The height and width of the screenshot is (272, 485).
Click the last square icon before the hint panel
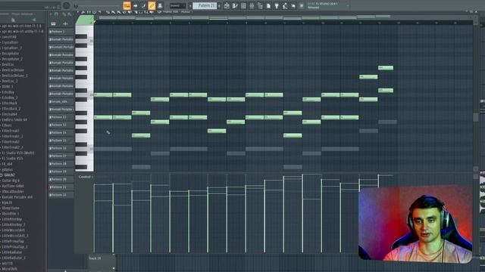click(x=302, y=5)
